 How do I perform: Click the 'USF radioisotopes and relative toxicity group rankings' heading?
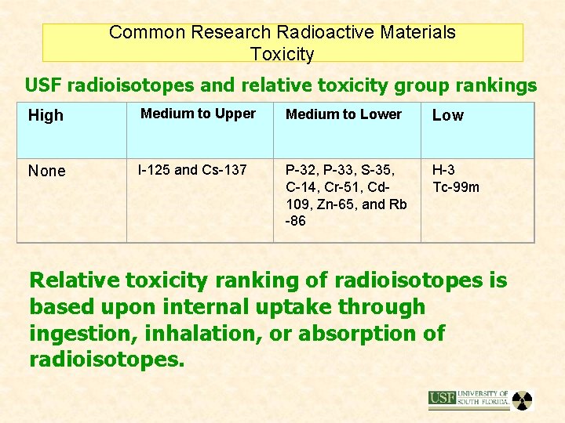281,85
